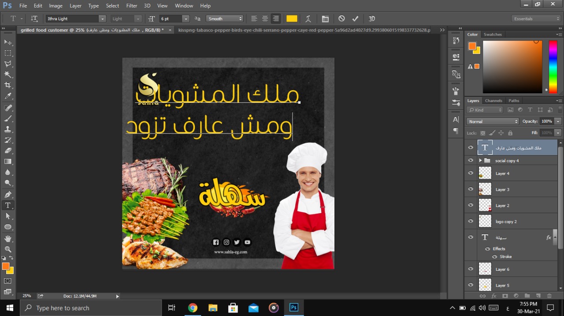This screenshot has height=316, width=564.
Task: Expand the social copy 4 group
Action: 480,161
